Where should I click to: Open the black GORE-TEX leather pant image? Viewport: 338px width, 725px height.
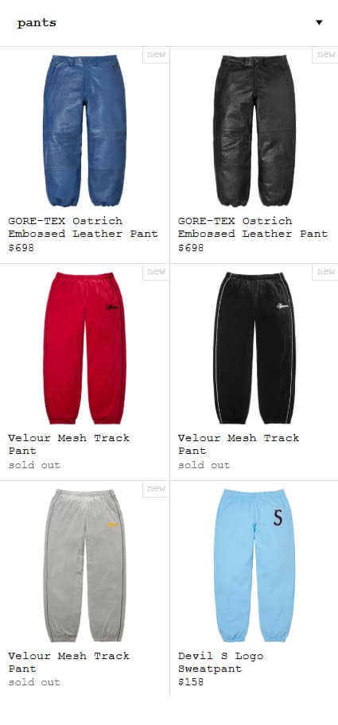pyautogui.click(x=254, y=130)
